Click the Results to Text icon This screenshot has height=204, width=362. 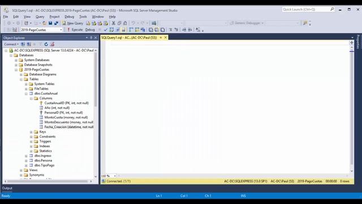(x=151, y=29)
